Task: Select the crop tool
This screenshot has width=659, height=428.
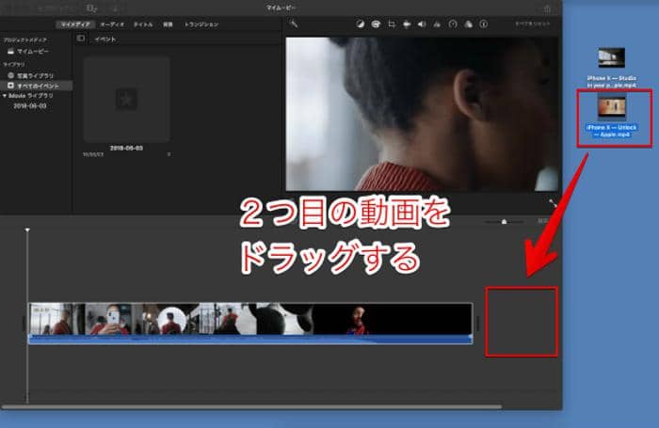Action: pyautogui.click(x=392, y=24)
